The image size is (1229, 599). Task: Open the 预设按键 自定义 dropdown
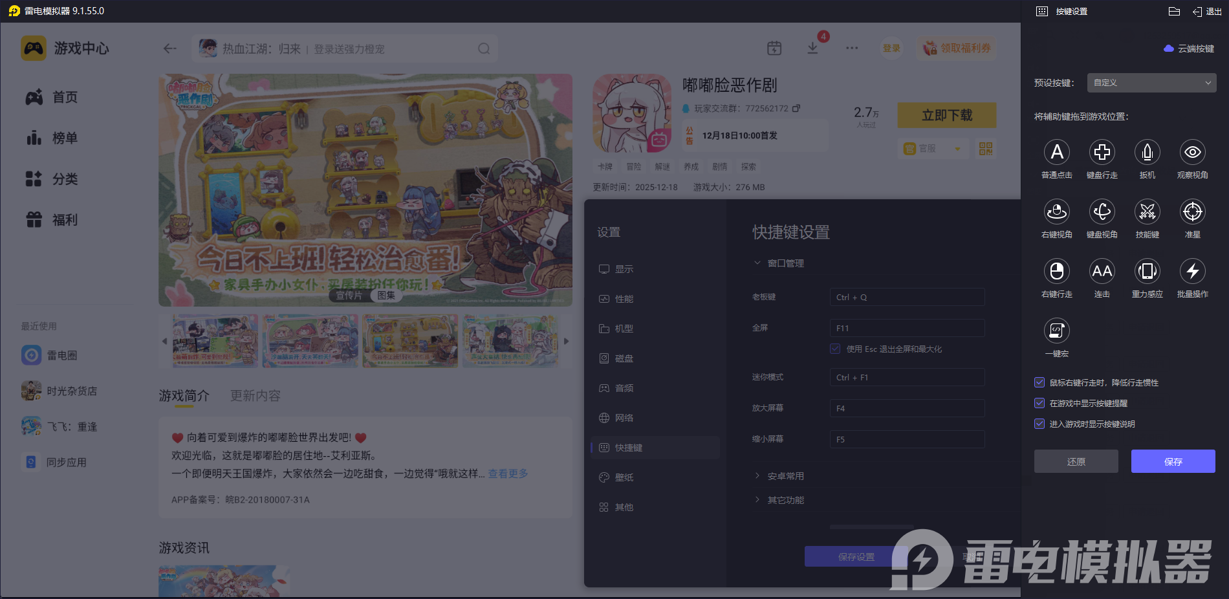point(1151,83)
